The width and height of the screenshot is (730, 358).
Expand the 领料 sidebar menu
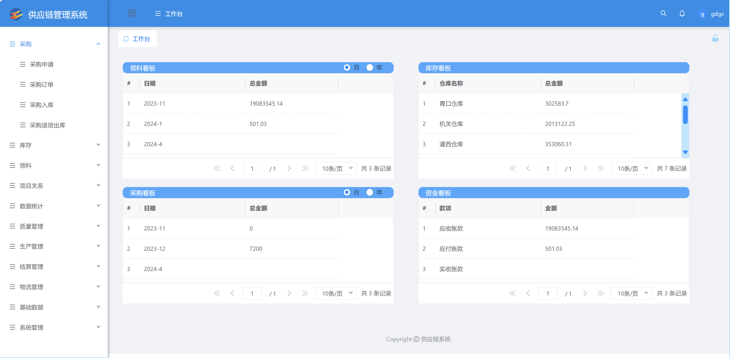tap(54, 165)
